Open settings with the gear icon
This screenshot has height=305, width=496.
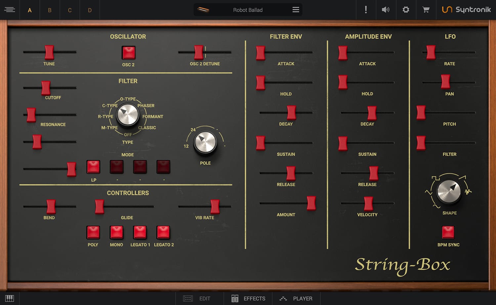[x=406, y=10]
